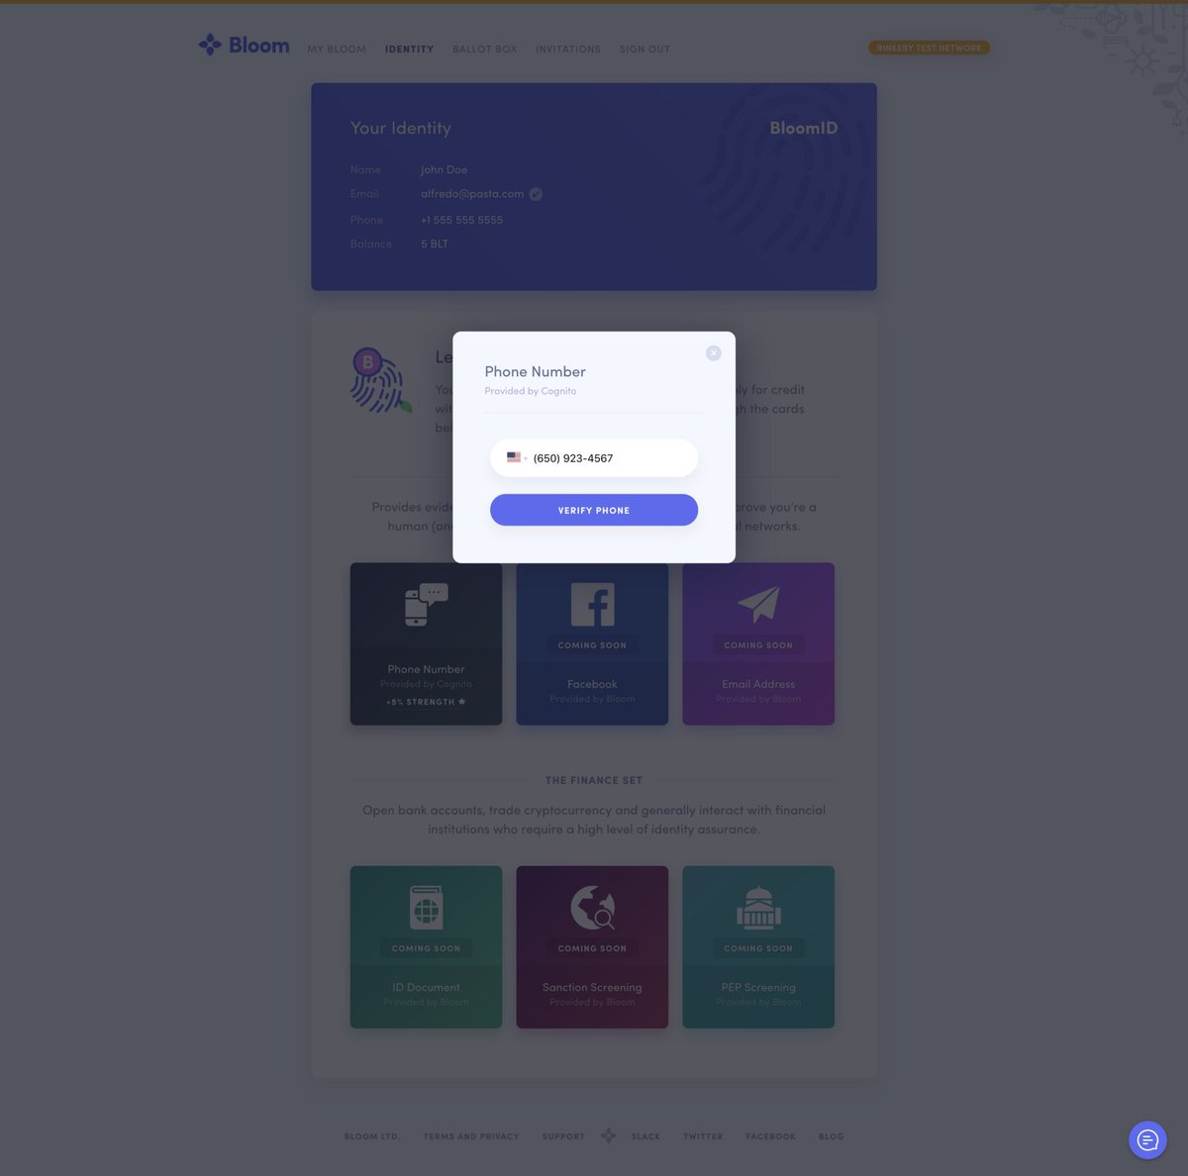The width and height of the screenshot is (1188, 1176).
Task: Click the paper plane Email icon
Action: pos(758,603)
